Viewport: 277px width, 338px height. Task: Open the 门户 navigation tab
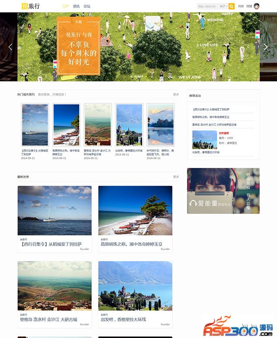(65, 6)
